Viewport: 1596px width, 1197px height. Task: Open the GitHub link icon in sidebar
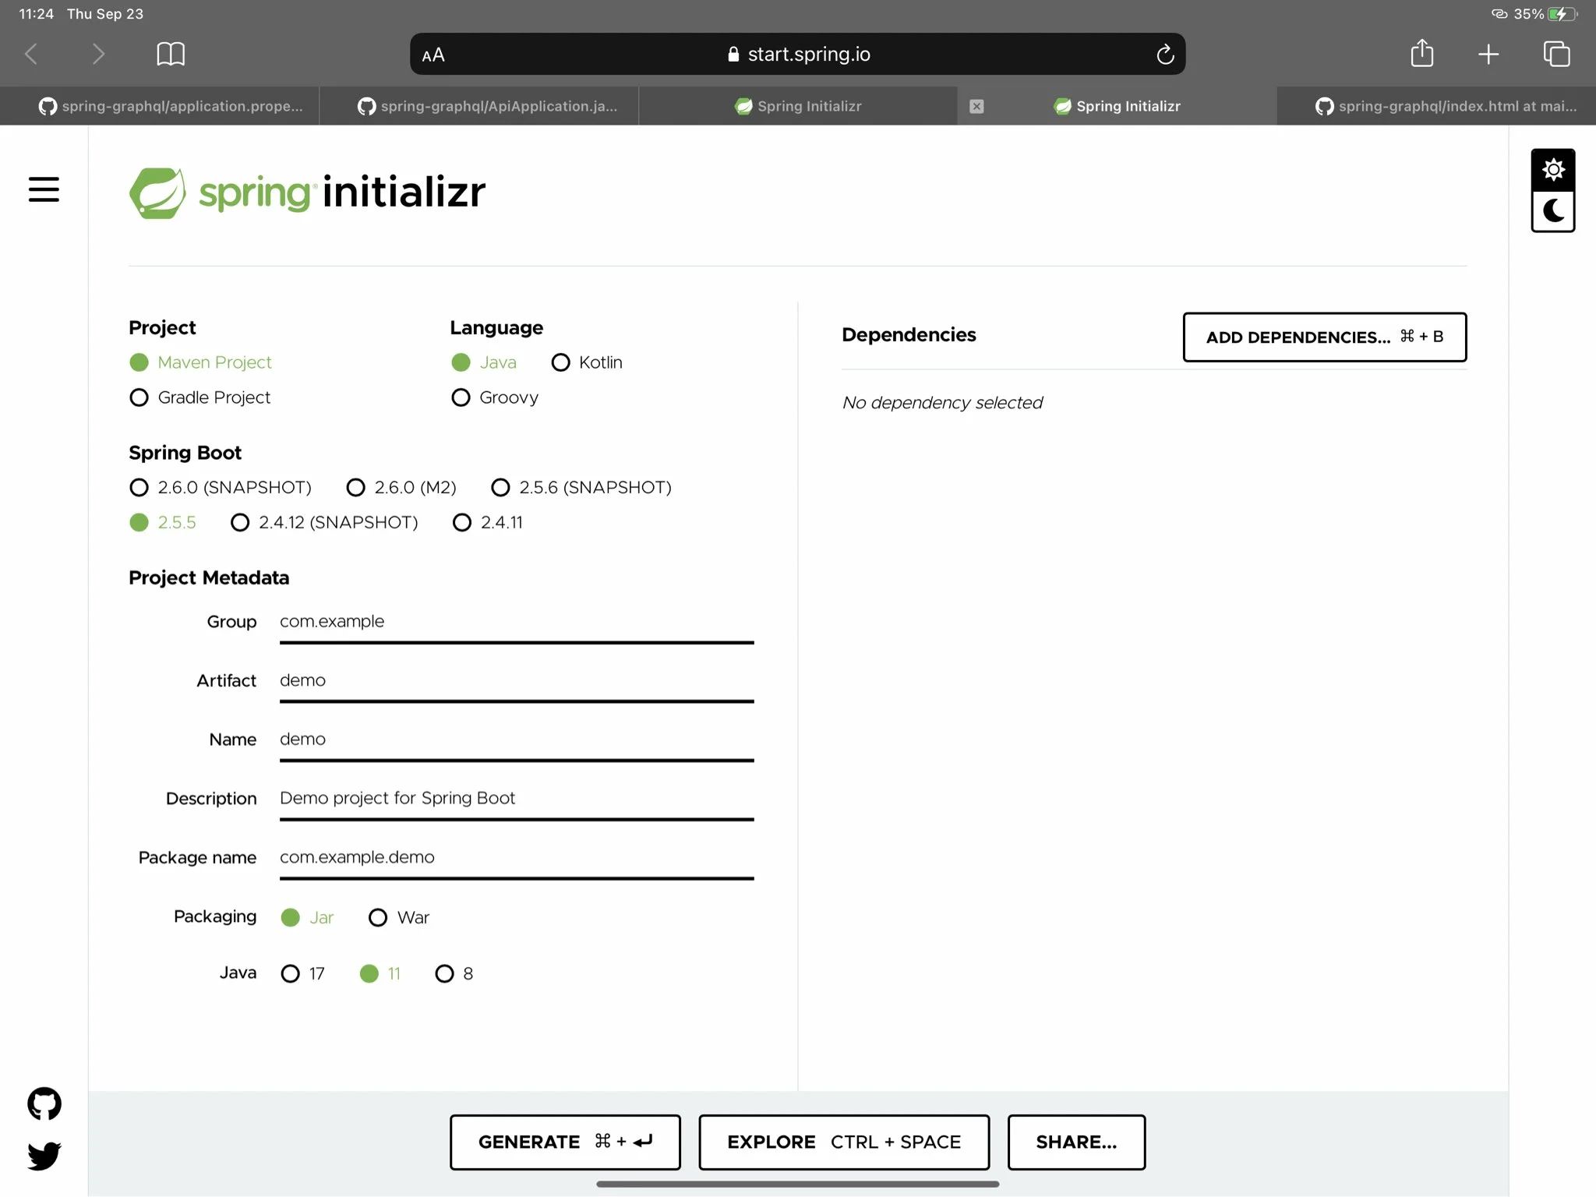point(44,1103)
